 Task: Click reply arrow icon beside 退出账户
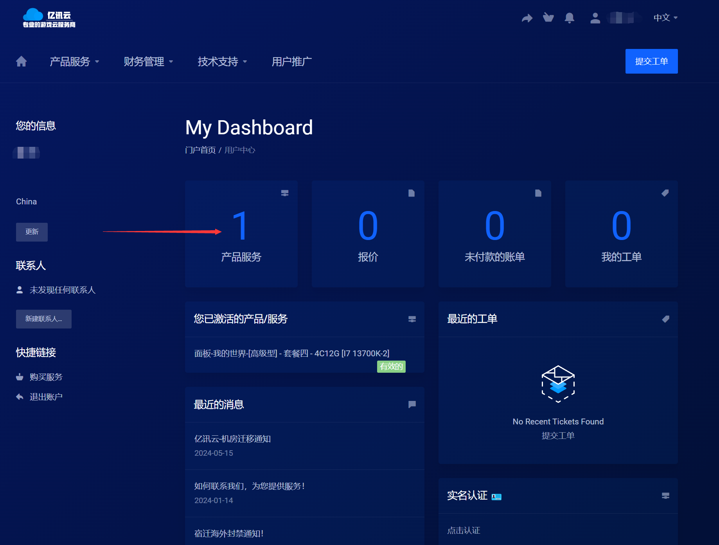(x=20, y=397)
